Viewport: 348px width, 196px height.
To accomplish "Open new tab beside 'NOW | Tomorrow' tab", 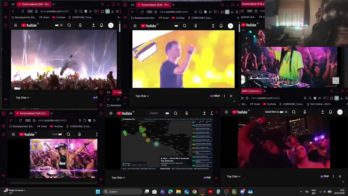I will pyautogui.click(x=265, y=91).
